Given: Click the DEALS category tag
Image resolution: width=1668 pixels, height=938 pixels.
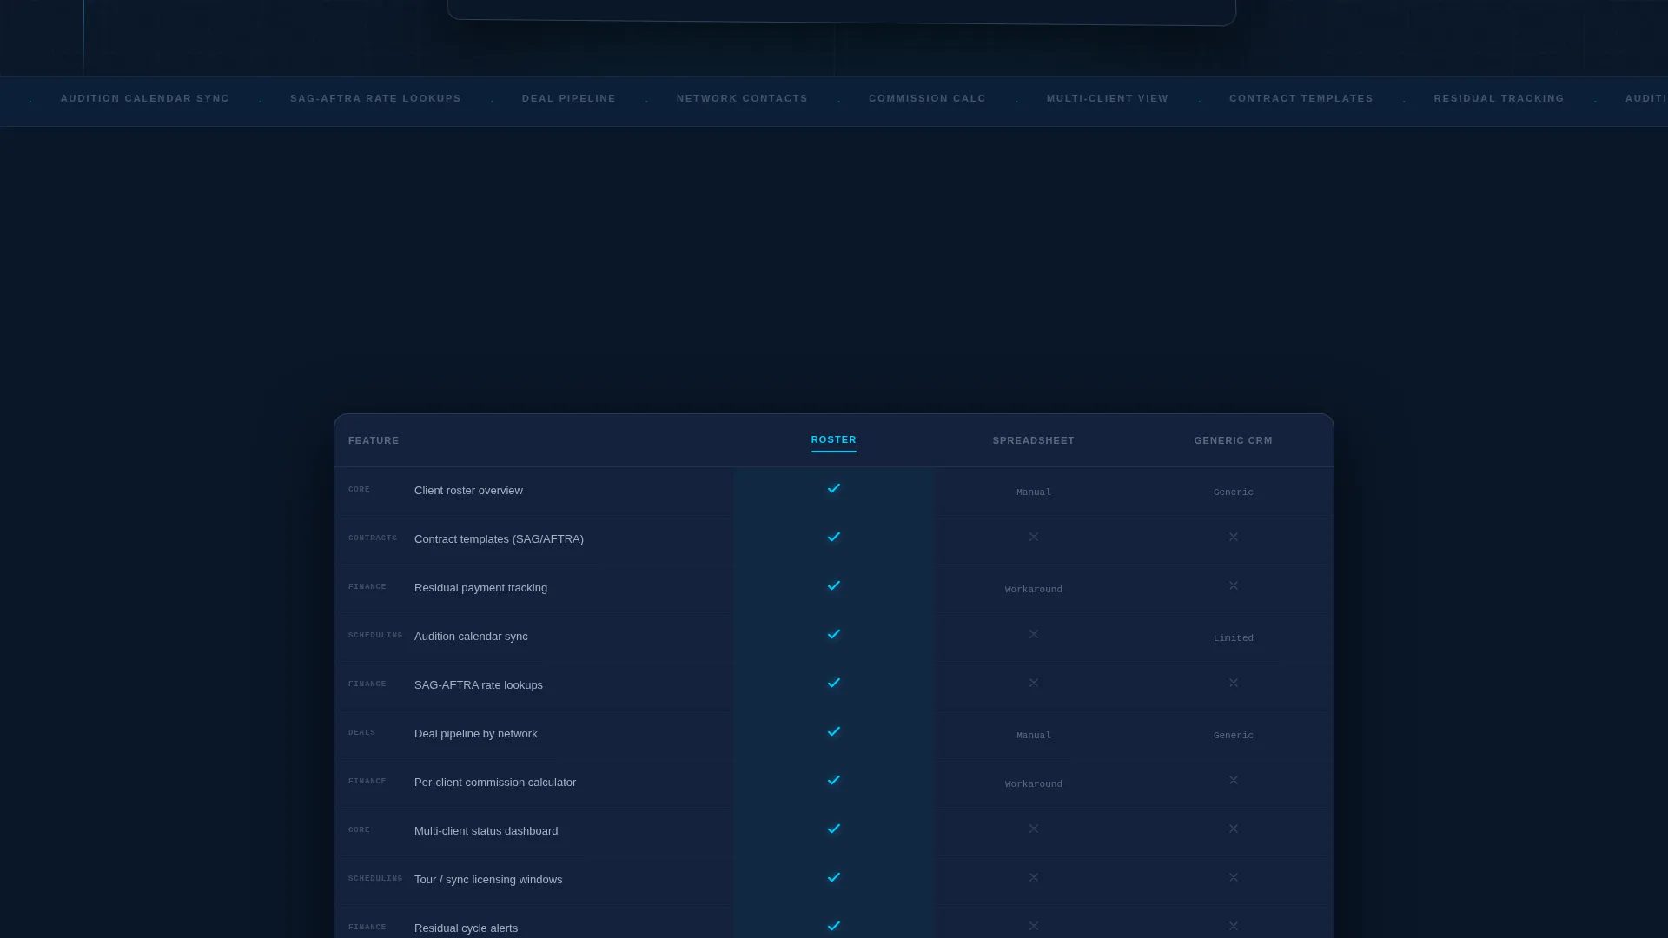Looking at the screenshot, I should [362, 733].
